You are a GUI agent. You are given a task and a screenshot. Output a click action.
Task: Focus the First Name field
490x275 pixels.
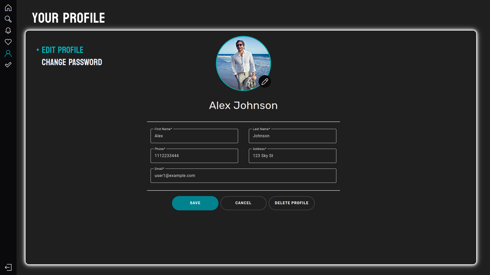(194, 136)
